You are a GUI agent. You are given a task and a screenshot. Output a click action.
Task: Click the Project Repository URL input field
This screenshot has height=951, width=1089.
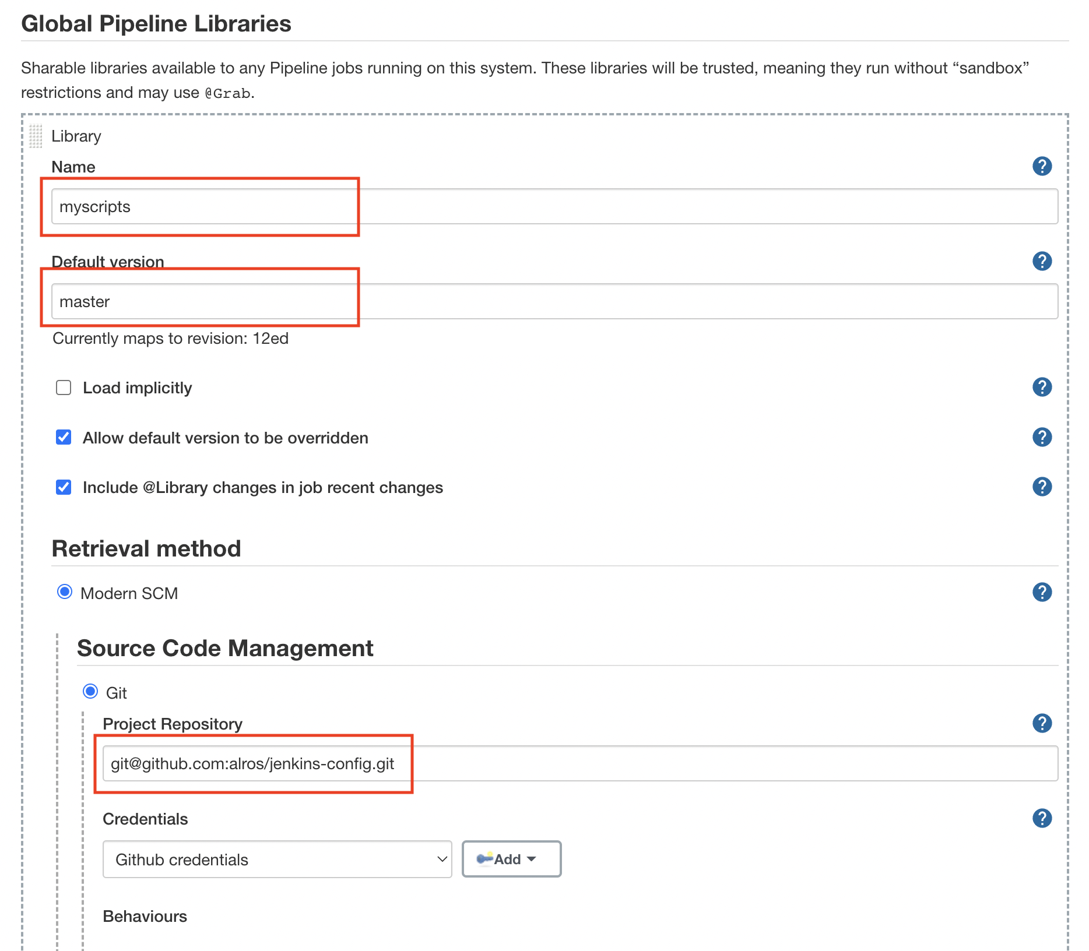tap(579, 763)
